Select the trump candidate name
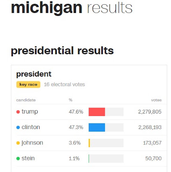This screenshot has height=172, width=171. (x=30, y=112)
